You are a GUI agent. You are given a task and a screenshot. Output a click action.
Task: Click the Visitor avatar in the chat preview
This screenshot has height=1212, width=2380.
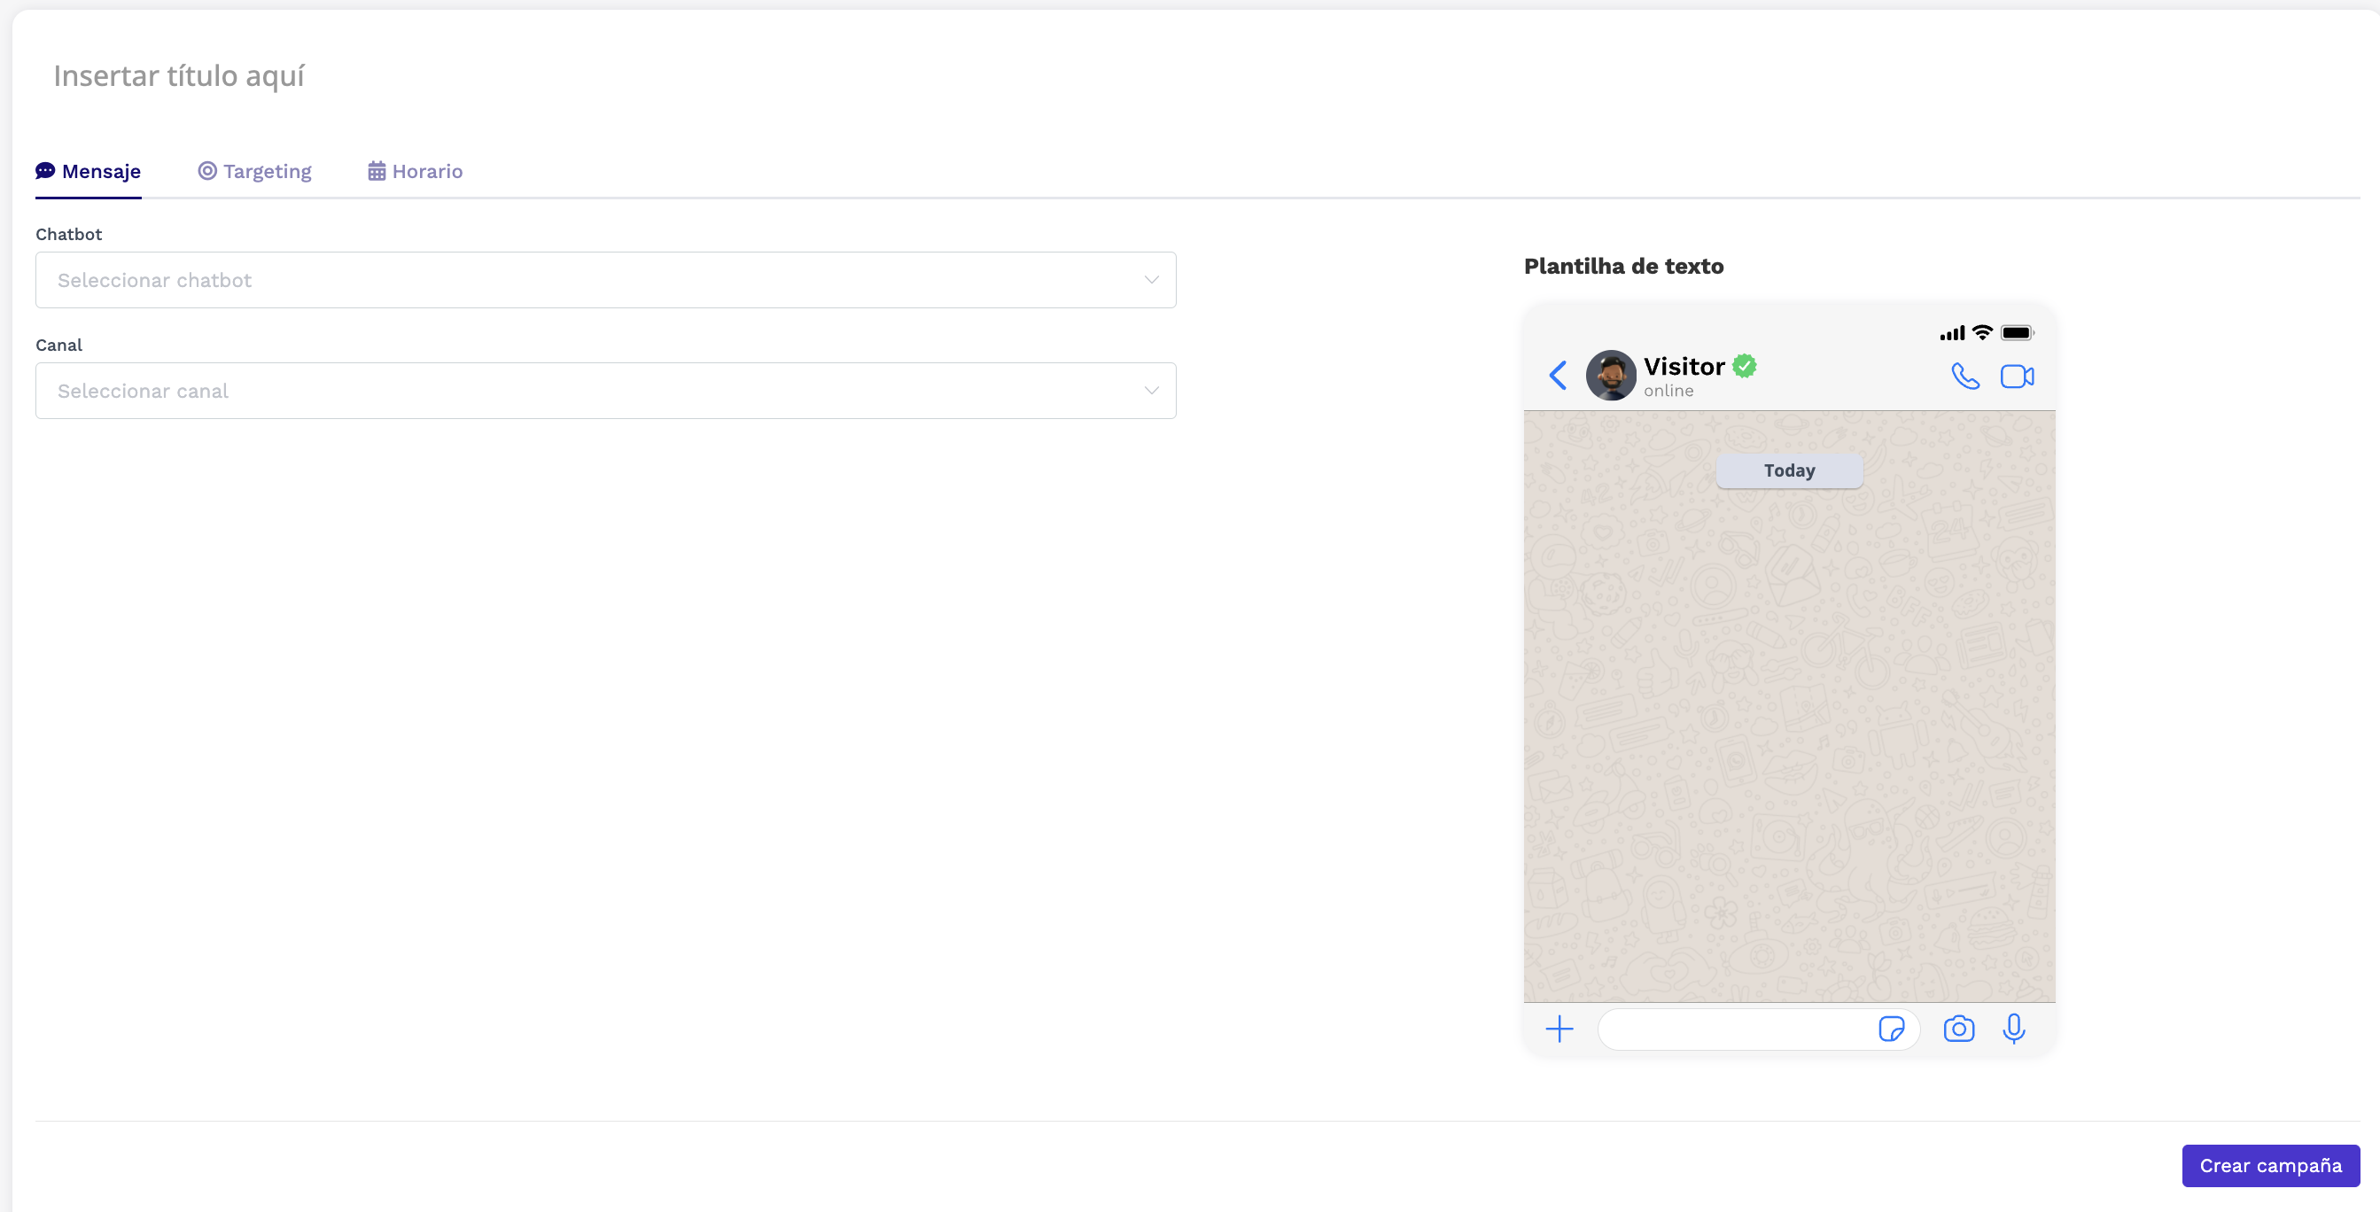tap(1610, 375)
